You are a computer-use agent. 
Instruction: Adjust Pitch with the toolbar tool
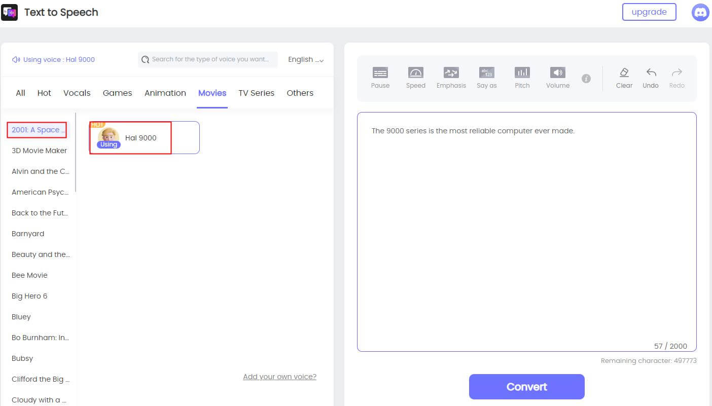[522, 78]
